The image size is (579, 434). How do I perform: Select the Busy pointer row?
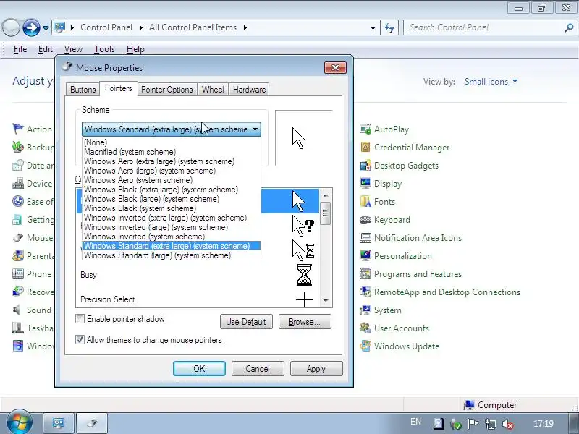(198, 275)
